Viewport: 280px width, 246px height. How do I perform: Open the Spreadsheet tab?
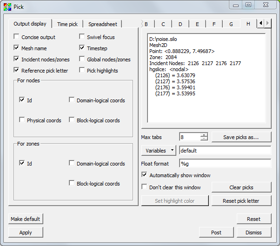103,24
